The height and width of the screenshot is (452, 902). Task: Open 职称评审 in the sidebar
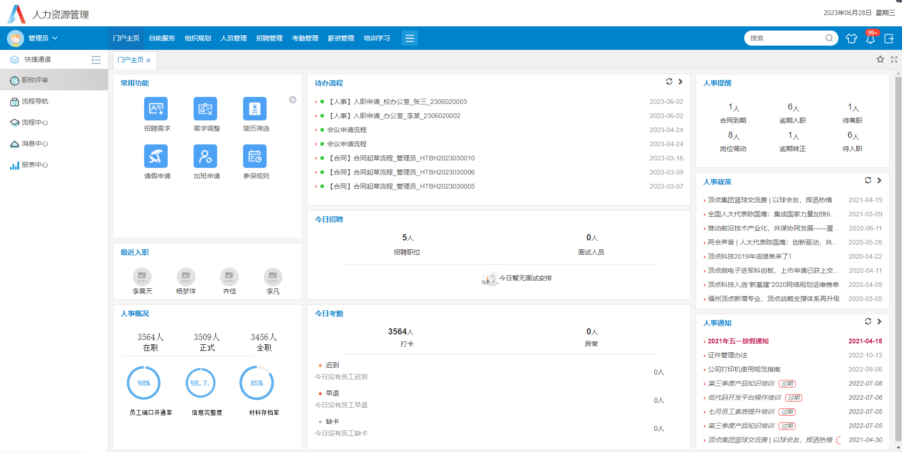tap(54, 80)
